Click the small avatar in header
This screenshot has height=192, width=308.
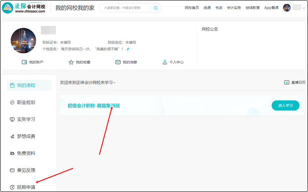click(x=286, y=8)
